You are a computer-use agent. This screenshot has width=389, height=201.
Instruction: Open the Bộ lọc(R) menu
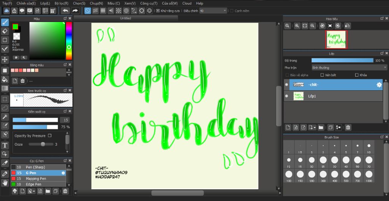(62, 3)
